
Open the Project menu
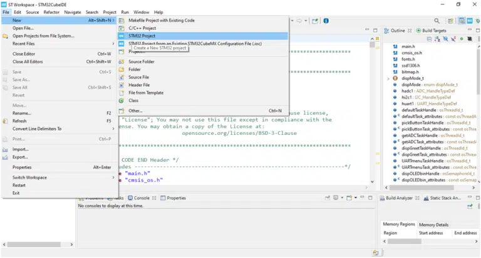pyautogui.click(x=110, y=12)
